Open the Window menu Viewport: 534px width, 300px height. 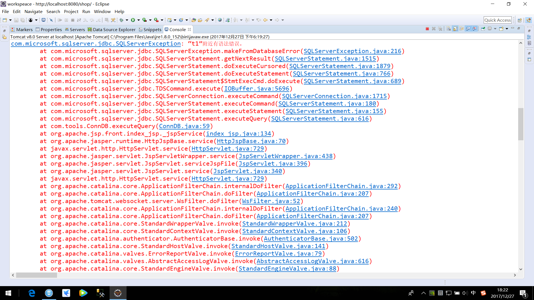click(x=102, y=12)
